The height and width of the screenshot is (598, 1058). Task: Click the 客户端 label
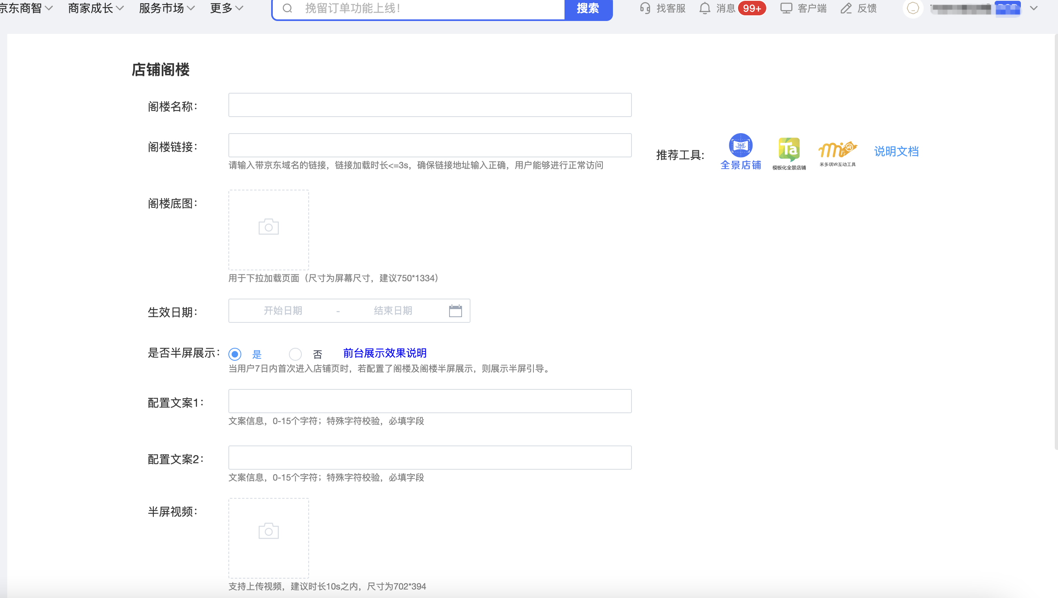811,8
